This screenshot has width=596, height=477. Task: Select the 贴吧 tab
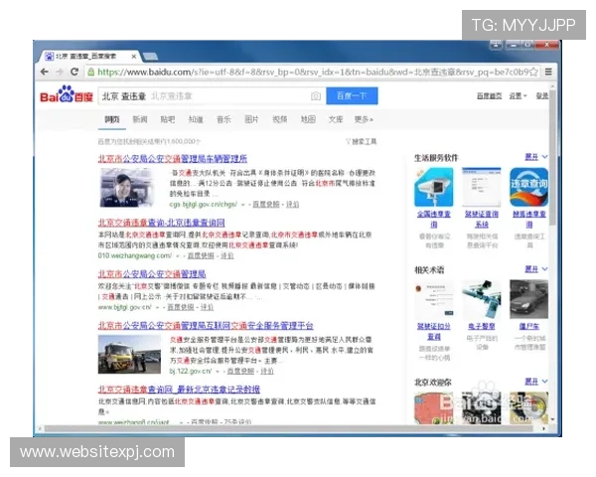tap(168, 119)
